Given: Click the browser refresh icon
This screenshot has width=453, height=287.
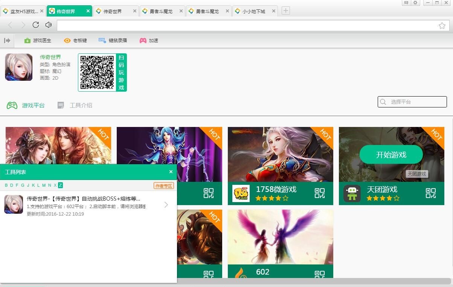Looking at the screenshot, I should (x=36, y=25).
